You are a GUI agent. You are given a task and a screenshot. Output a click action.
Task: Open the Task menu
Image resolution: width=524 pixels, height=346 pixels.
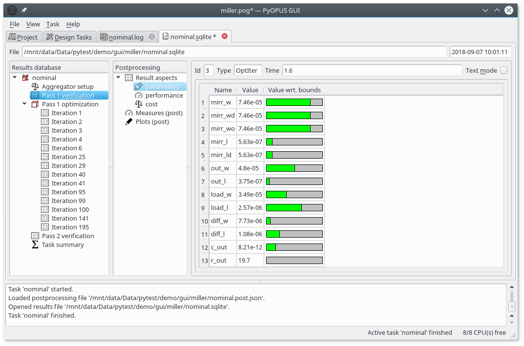click(53, 24)
